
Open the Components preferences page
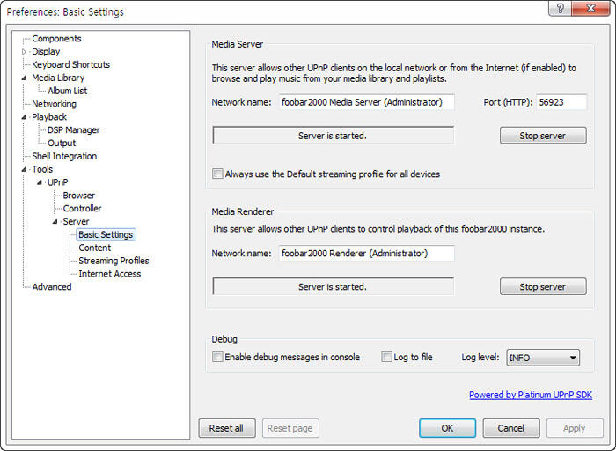point(56,39)
